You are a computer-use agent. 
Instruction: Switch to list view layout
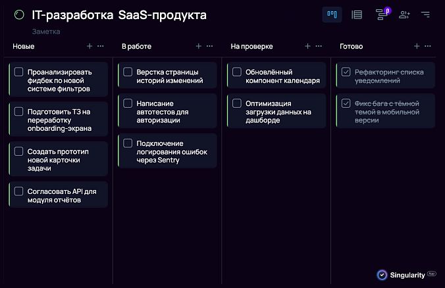(357, 14)
